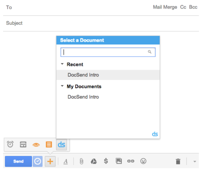Click the orange list template icon
This screenshot has width=200, height=169.
tap(49, 145)
